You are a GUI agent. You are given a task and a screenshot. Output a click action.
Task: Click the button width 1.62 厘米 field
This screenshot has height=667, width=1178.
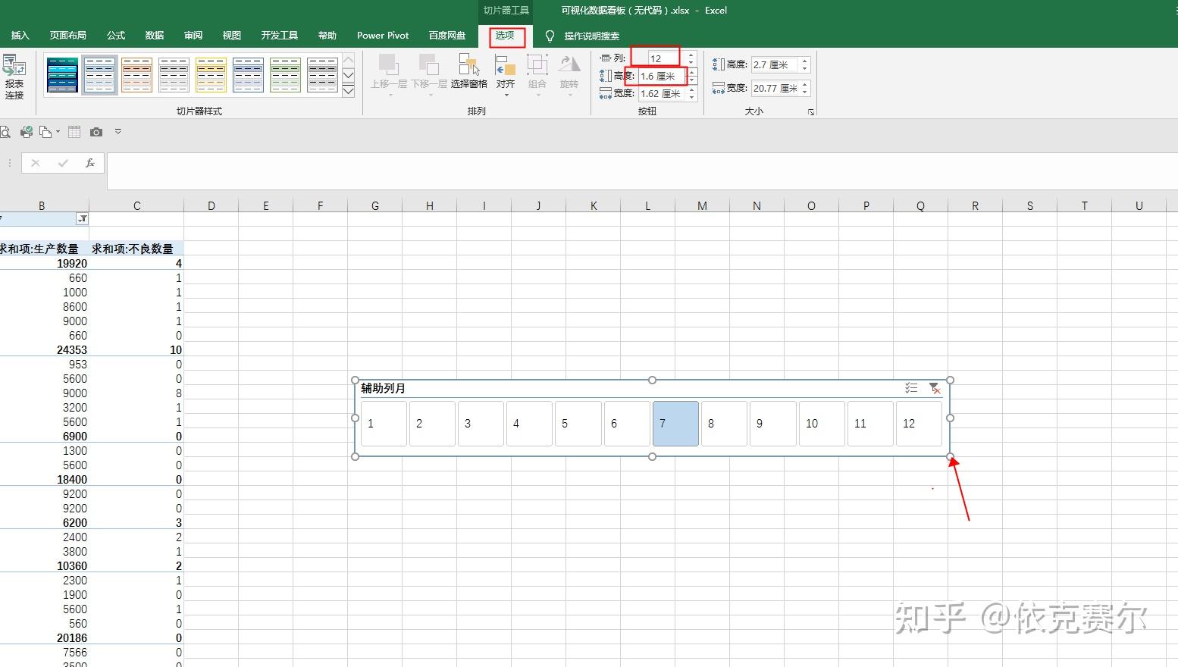(x=662, y=93)
